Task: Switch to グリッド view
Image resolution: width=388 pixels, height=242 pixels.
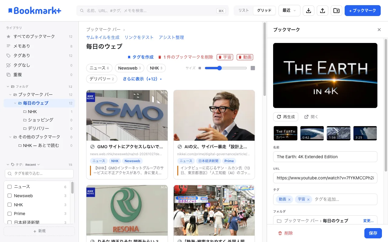Action: pos(264,11)
